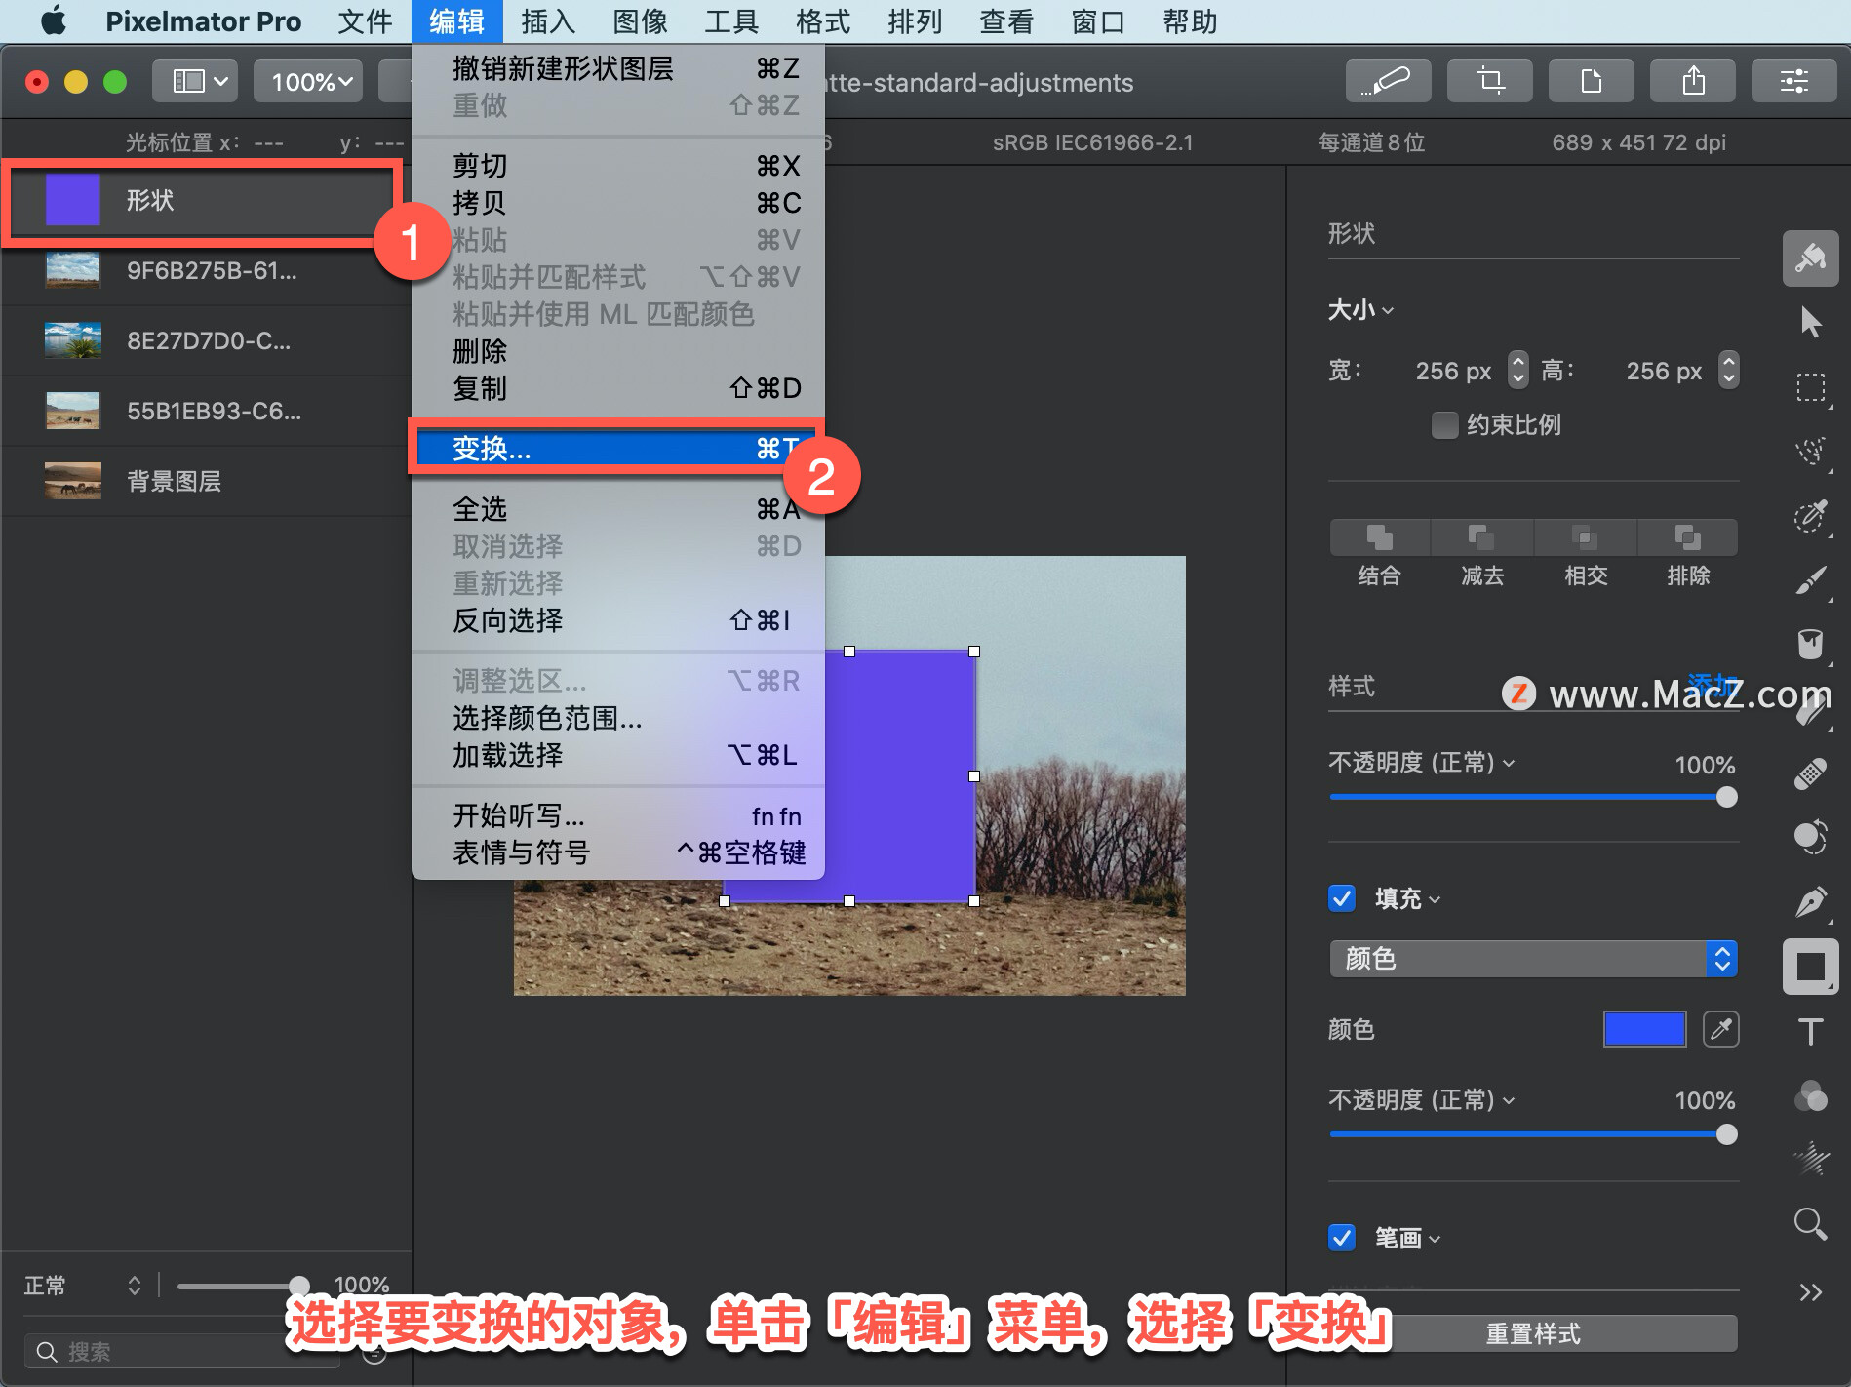The image size is (1851, 1387).
Task: Choose 全选 from the edit menu
Action: 617,509
